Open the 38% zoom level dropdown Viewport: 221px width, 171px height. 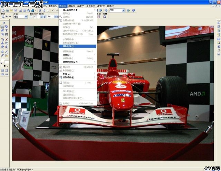[x=123, y=10]
